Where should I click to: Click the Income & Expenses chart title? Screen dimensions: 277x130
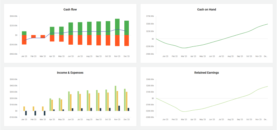point(70,72)
